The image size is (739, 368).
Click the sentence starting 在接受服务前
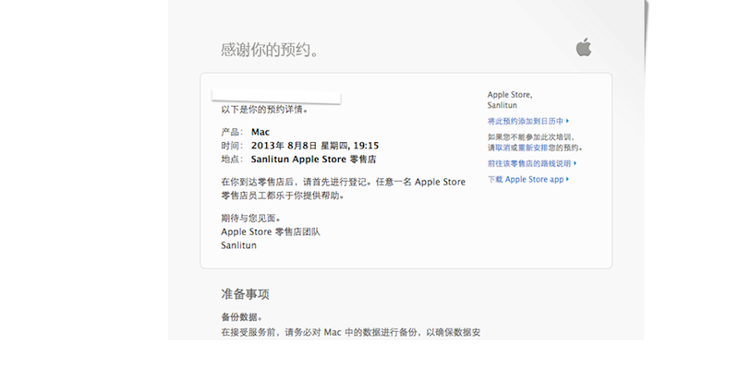click(x=351, y=333)
